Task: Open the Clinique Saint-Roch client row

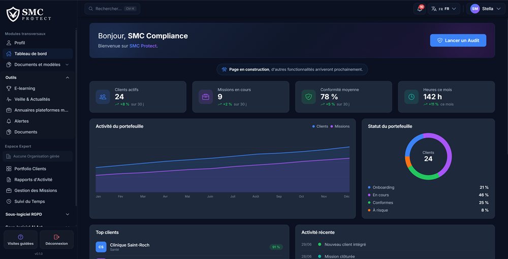Action: 189,247
